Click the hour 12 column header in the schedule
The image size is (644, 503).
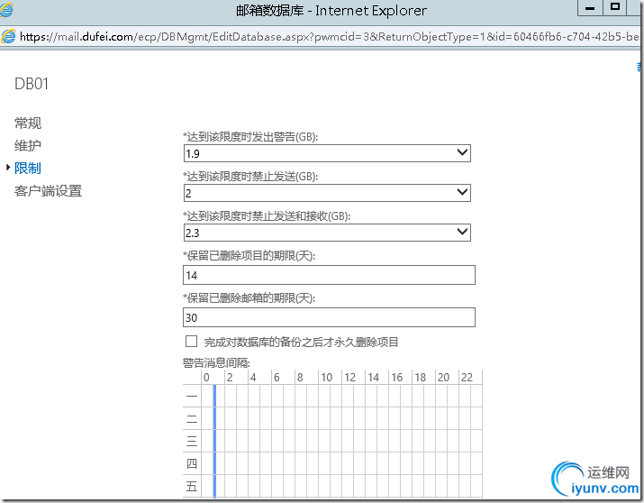point(350,377)
